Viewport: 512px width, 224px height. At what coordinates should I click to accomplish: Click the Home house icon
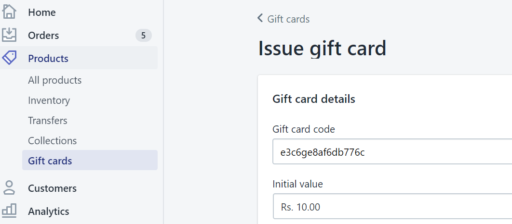[x=9, y=12]
